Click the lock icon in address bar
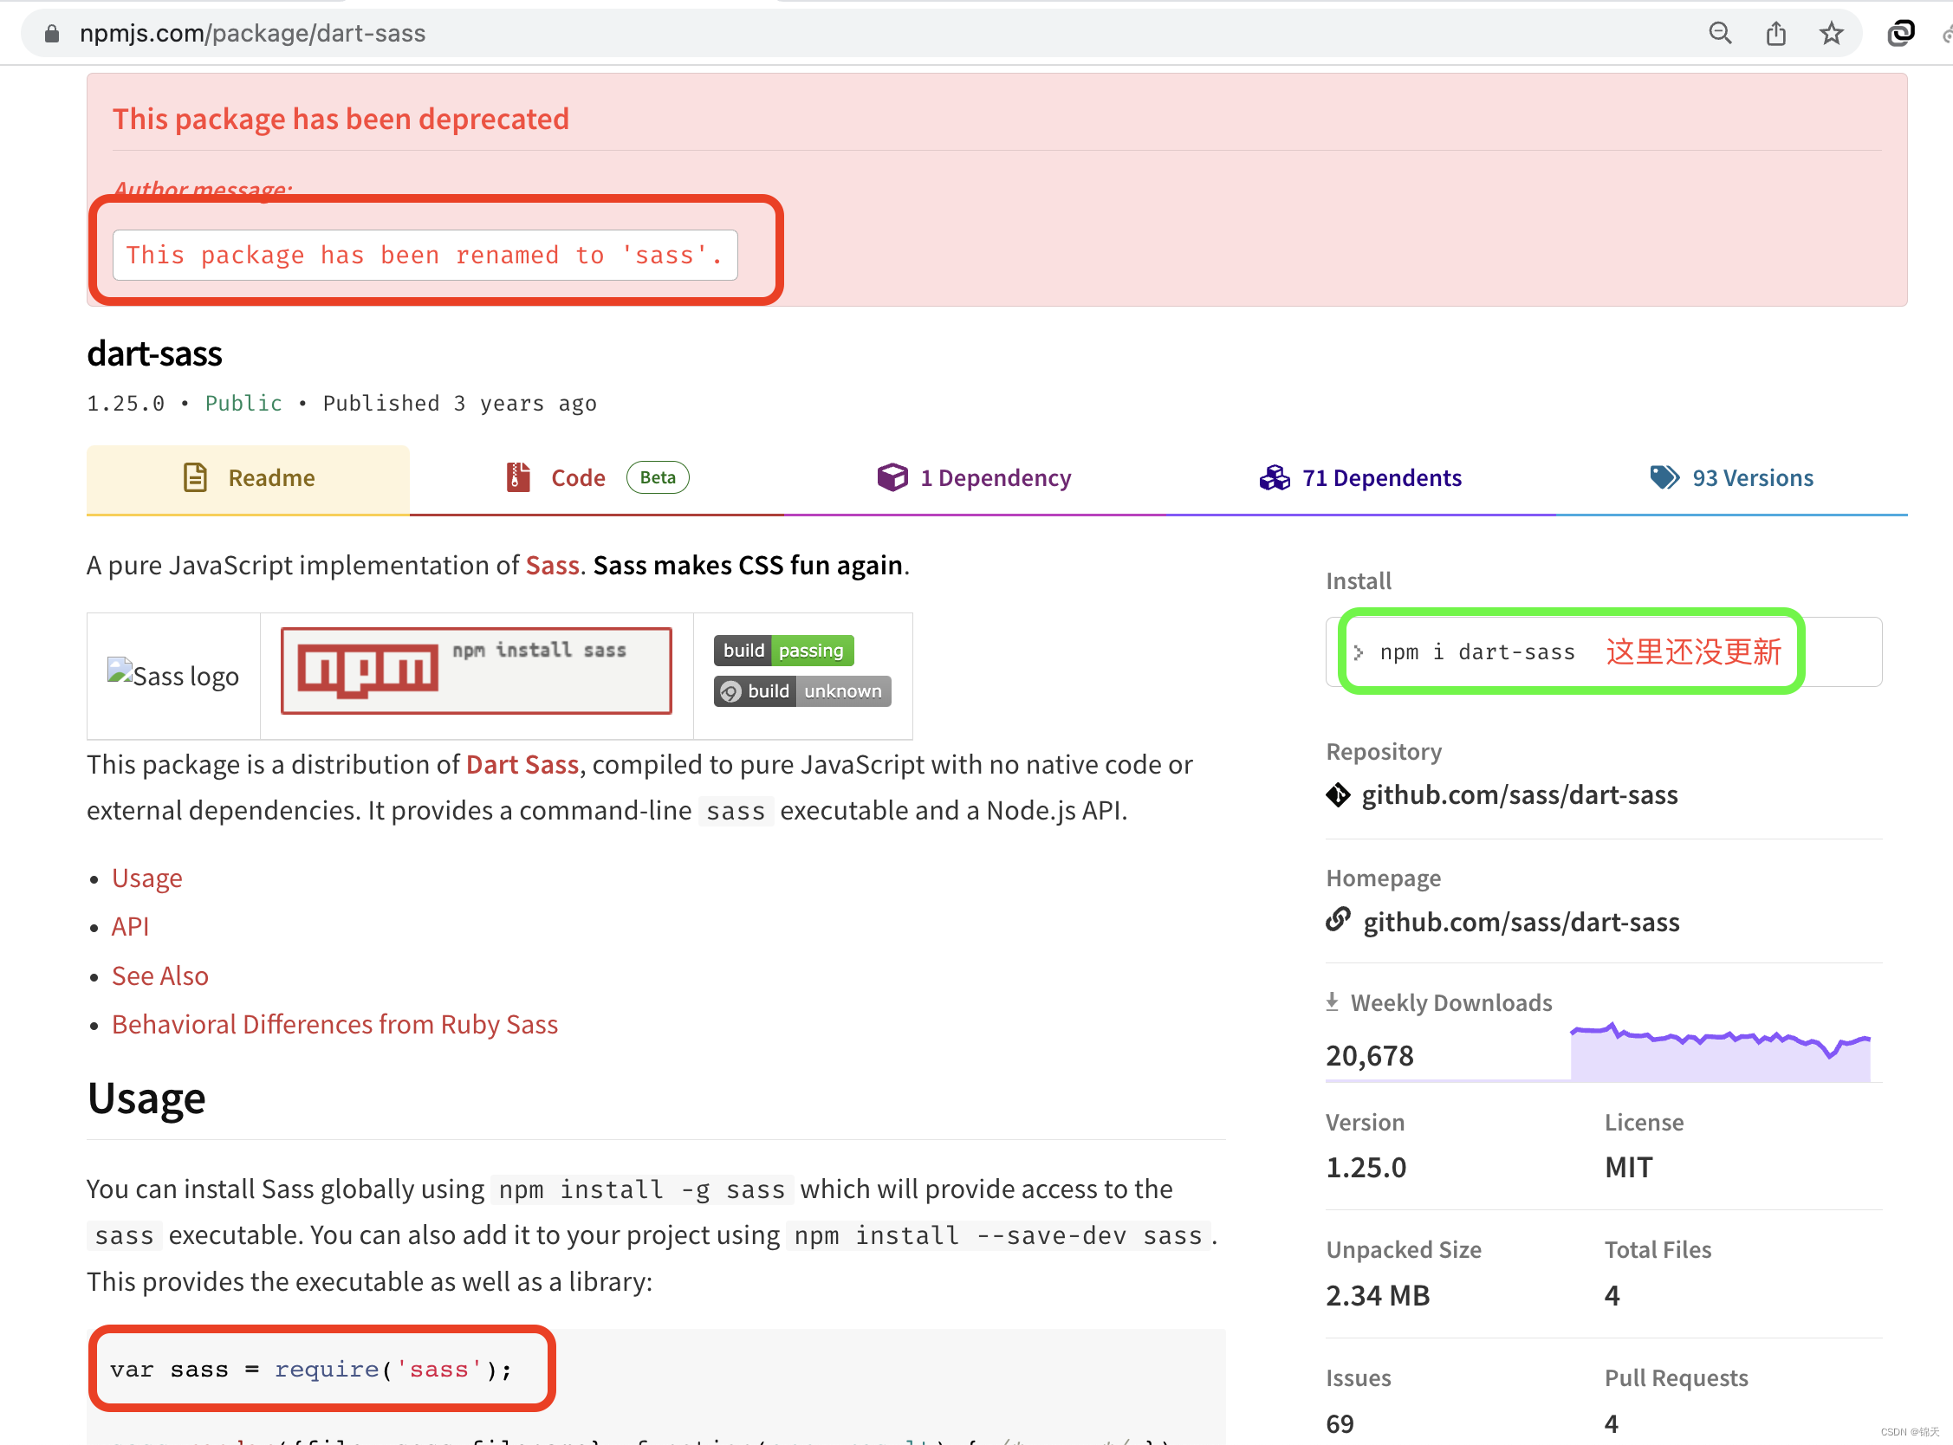The height and width of the screenshot is (1445, 1953). coord(52,33)
